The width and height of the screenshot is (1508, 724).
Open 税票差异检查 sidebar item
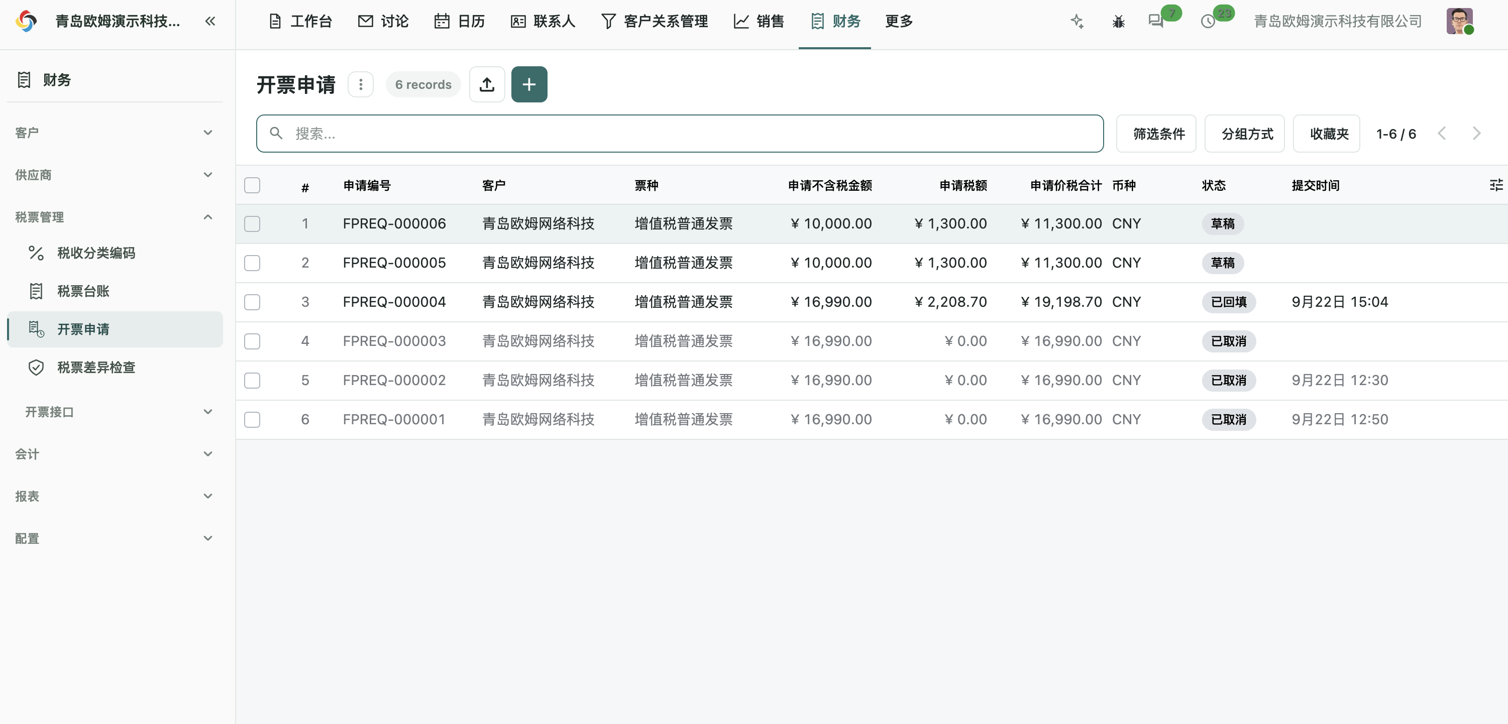coord(116,367)
